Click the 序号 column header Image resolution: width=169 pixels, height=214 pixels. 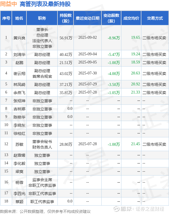click(x=6, y=18)
